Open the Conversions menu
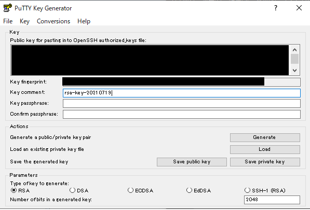Screen dimensions: 310x210 [53, 21]
